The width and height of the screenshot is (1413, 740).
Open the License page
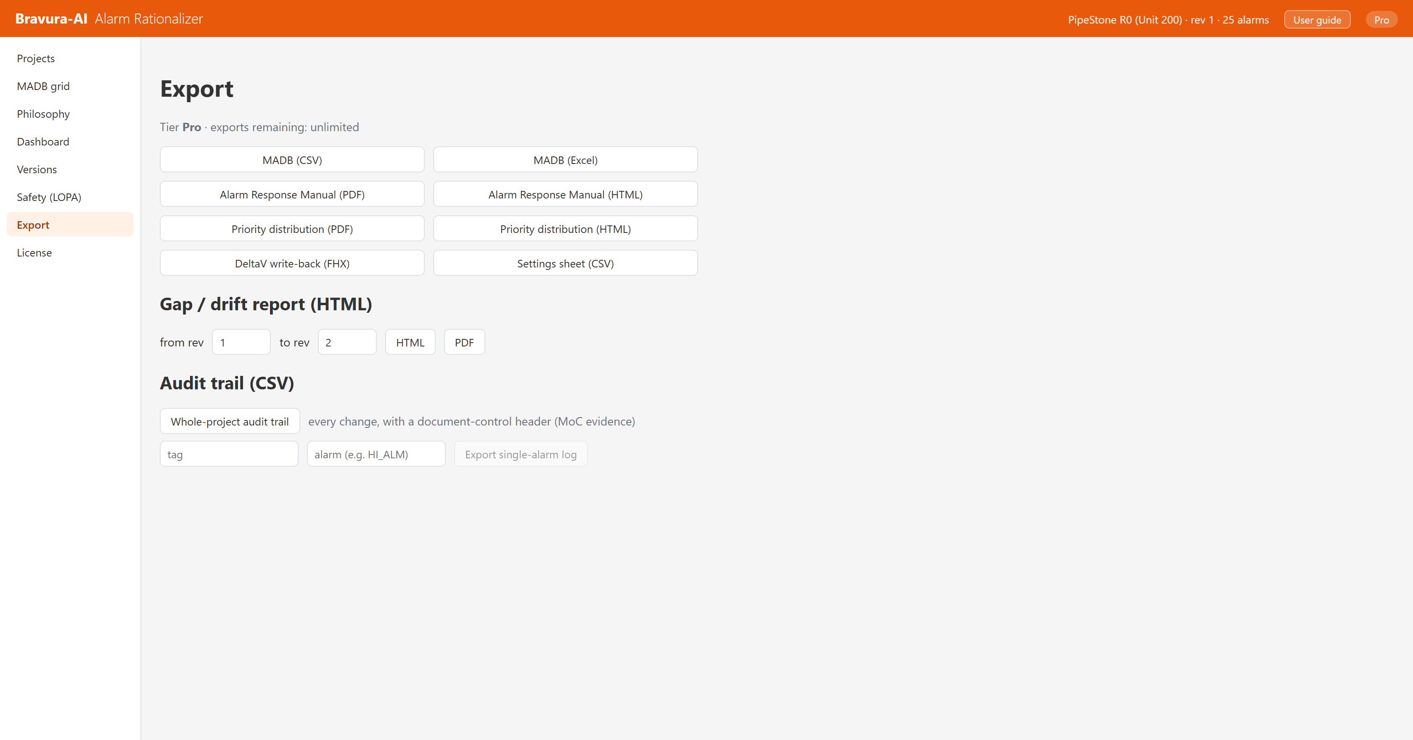(70, 252)
